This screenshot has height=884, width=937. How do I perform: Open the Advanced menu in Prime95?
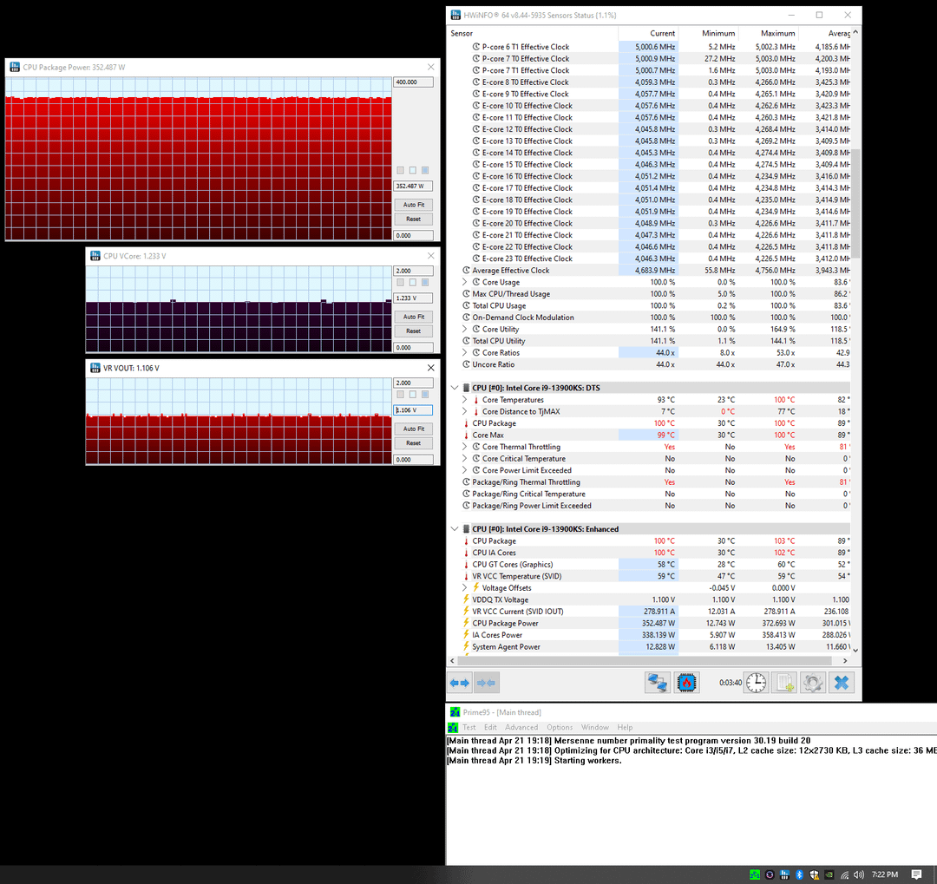[x=521, y=727]
